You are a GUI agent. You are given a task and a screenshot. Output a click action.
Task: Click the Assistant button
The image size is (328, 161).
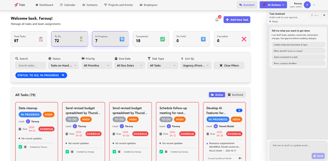pyautogui.click(x=247, y=5)
